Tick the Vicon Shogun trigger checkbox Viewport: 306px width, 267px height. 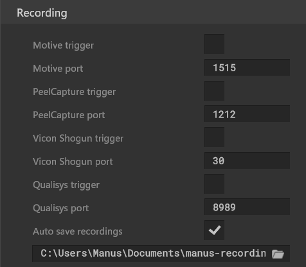pyautogui.click(x=214, y=137)
